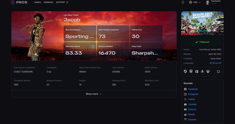Open the Twitter social link

pos(192,99)
